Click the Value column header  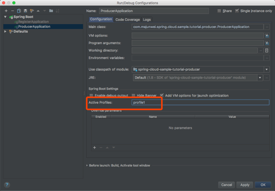(x=232, y=117)
